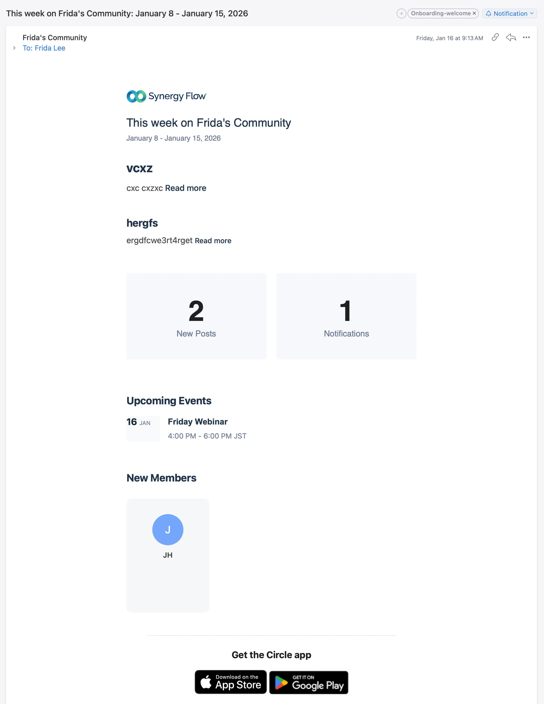544x704 pixels.
Task: Click the JH member avatar circle
Action: 168,530
